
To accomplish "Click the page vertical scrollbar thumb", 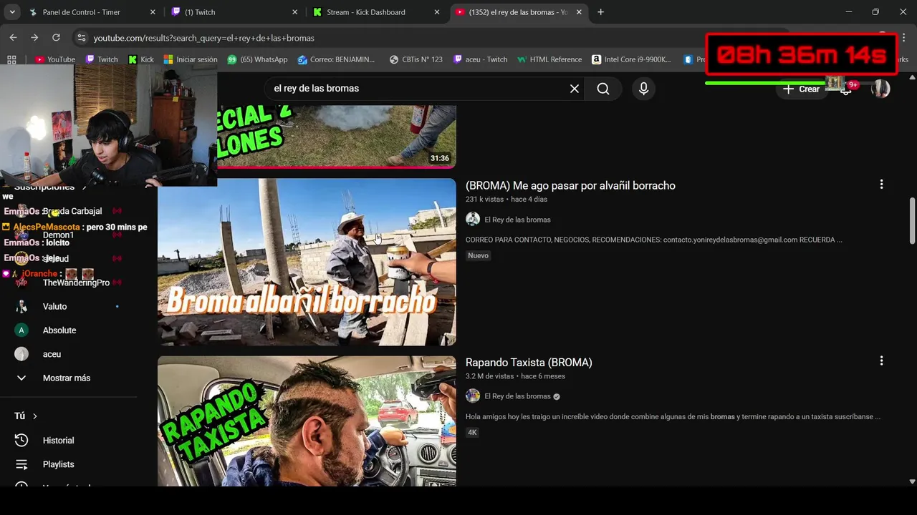I will (912, 220).
